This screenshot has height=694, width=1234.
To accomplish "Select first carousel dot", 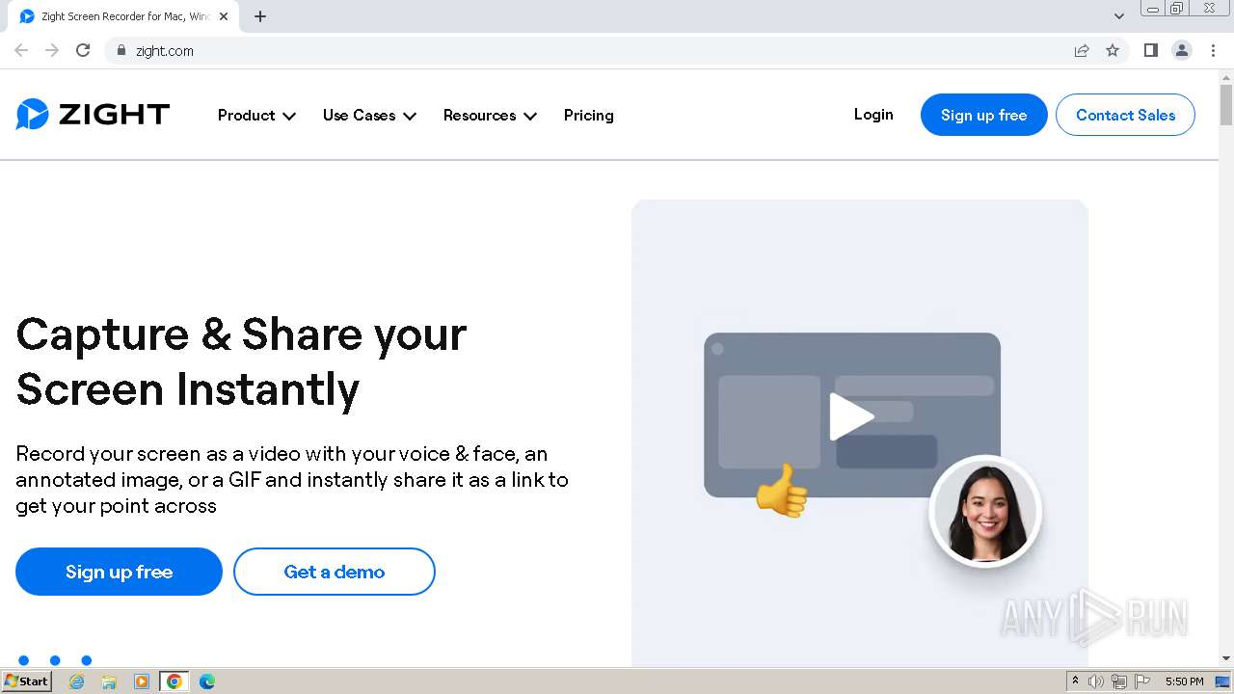I will [x=24, y=660].
